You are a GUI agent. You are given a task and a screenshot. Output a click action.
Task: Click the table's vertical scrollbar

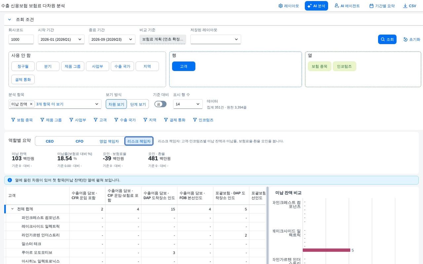point(267,225)
